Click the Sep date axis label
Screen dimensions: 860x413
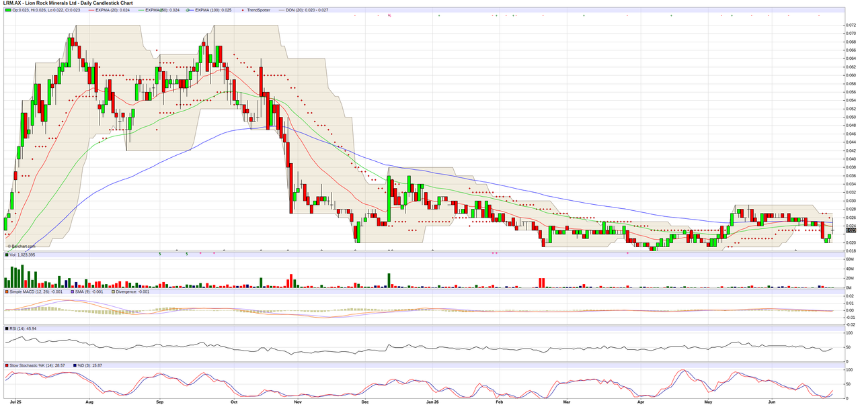pyautogui.click(x=160, y=402)
